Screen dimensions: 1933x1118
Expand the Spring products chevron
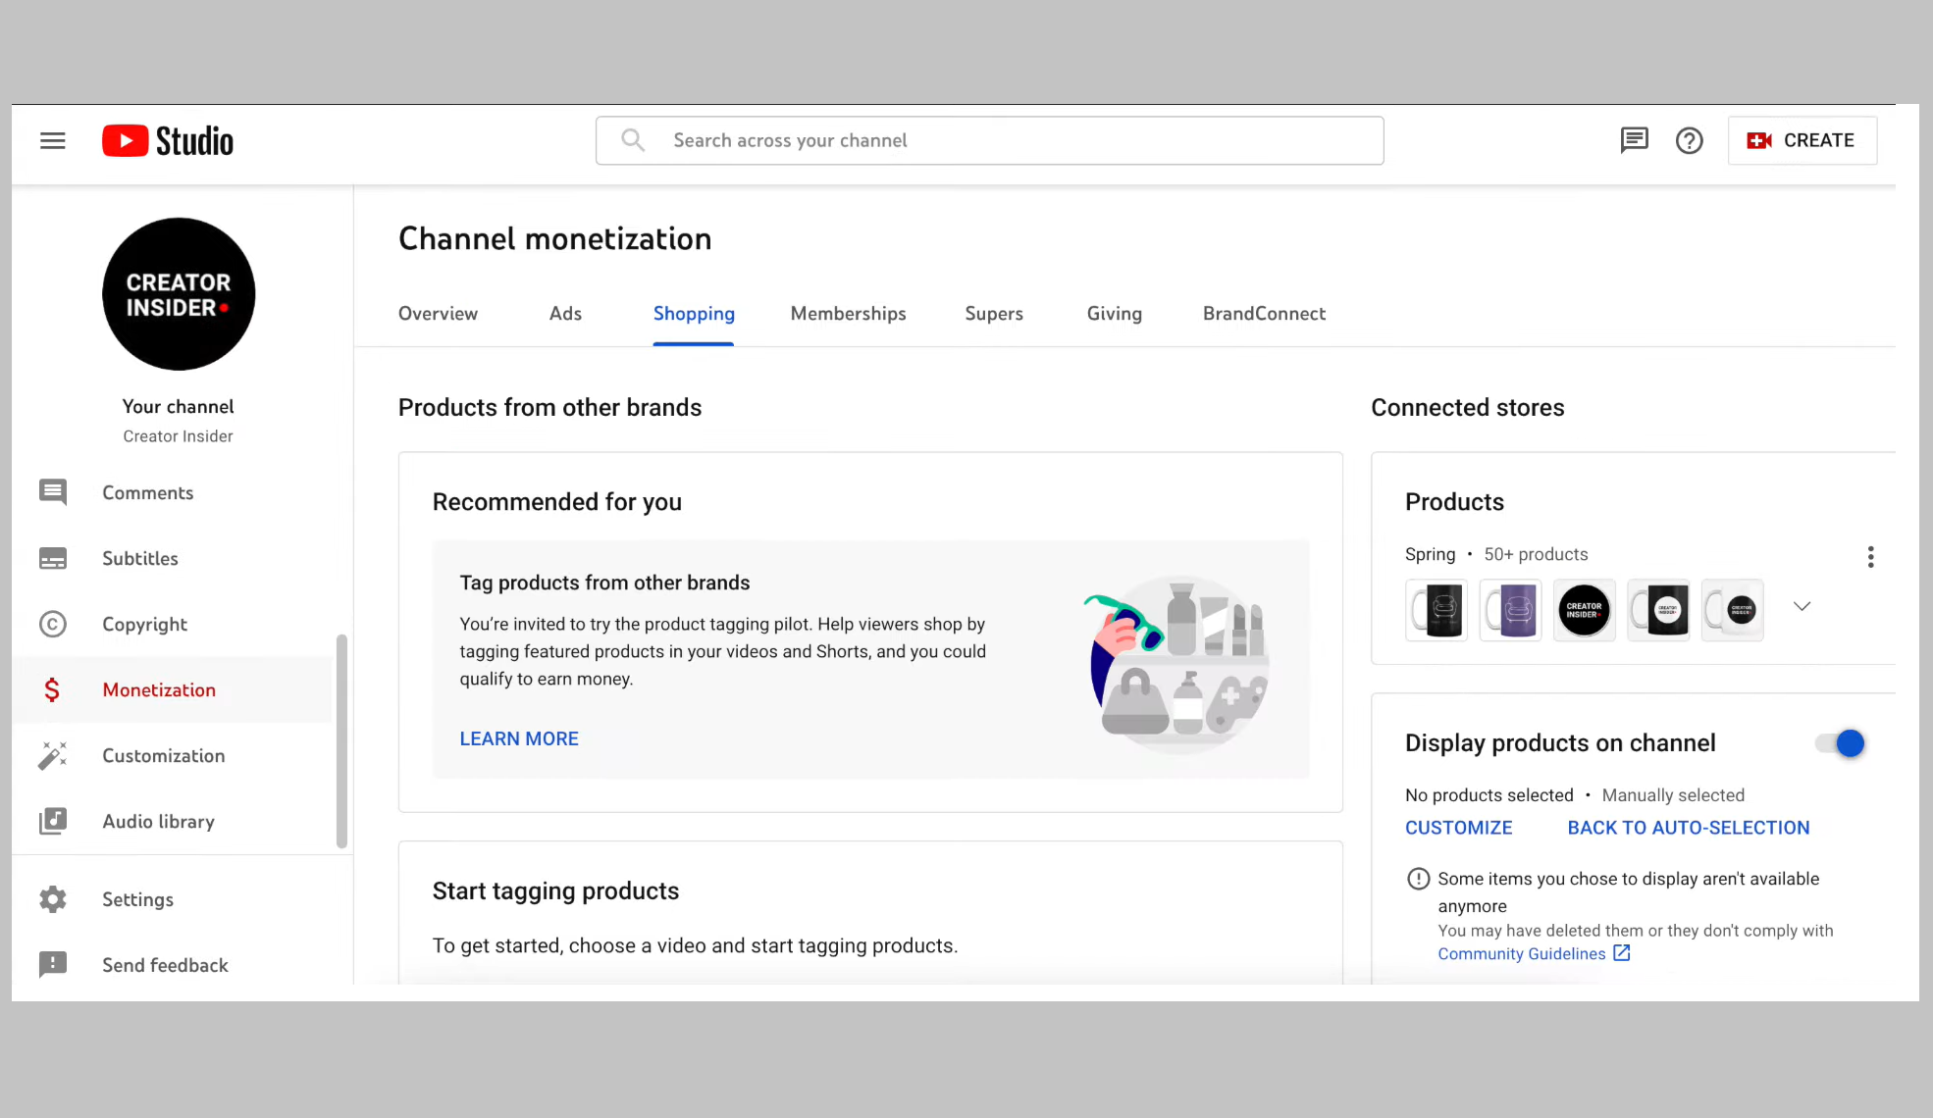(1802, 607)
